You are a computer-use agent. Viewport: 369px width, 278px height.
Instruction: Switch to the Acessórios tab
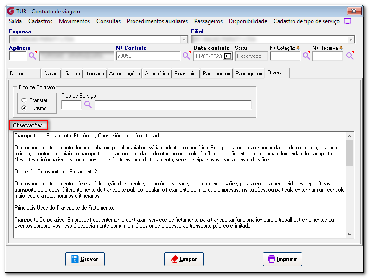pyautogui.click(x=157, y=74)
